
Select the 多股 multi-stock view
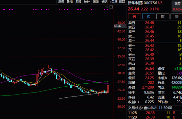point(78,2)
